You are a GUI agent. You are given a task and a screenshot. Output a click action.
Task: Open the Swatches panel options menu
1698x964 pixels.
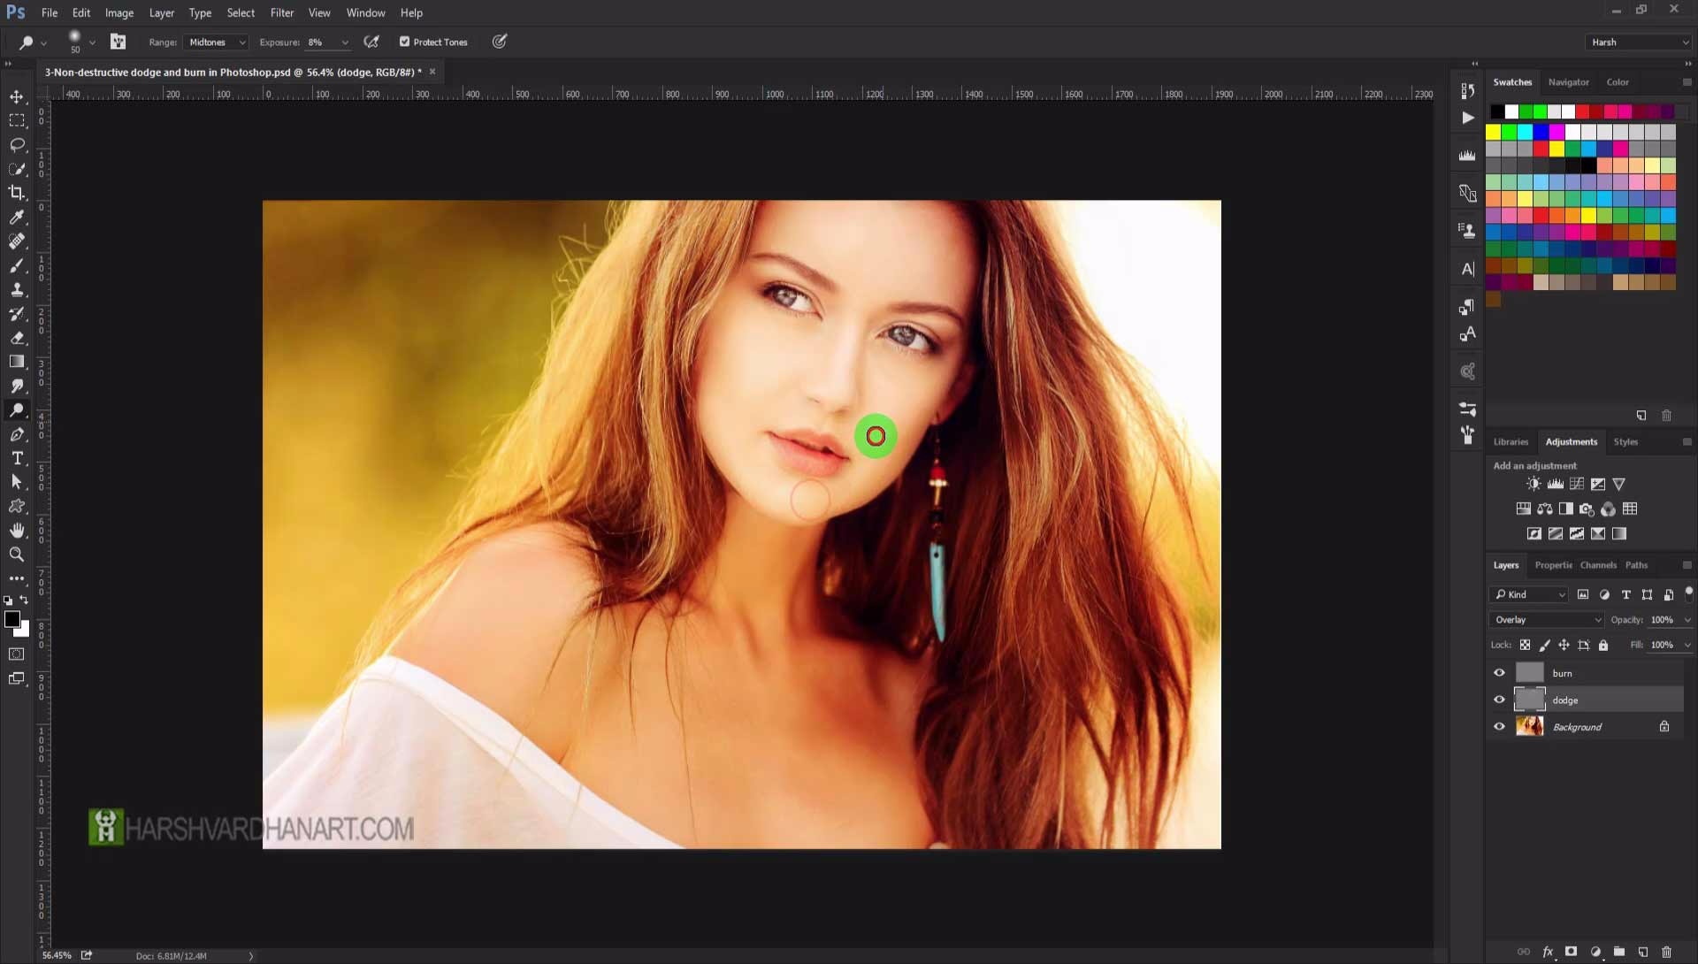1687,81
